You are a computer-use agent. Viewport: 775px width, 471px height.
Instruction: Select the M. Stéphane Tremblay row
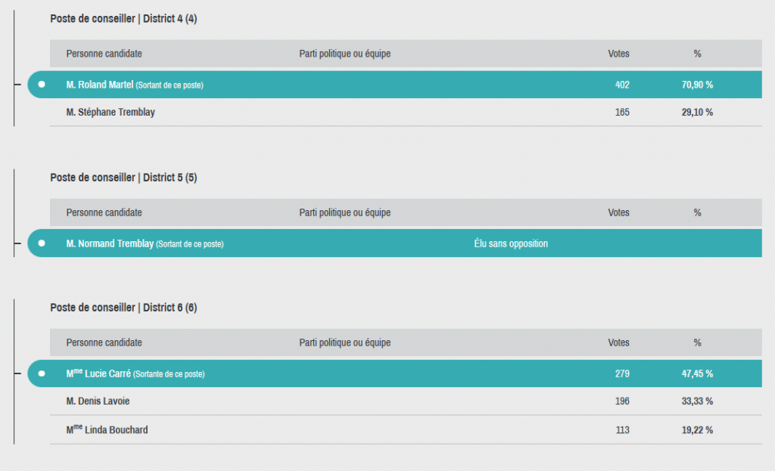coord(406,112)
